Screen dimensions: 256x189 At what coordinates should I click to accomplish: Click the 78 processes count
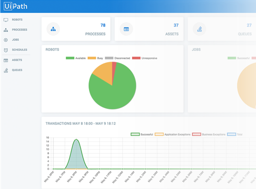coord(103,25)
